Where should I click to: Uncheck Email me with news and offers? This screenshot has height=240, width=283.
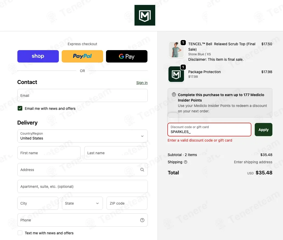pos(20,108)
